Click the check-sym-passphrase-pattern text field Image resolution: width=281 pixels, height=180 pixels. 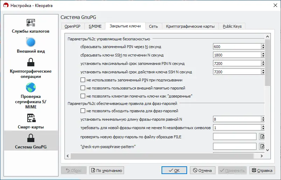coord(234,146)
